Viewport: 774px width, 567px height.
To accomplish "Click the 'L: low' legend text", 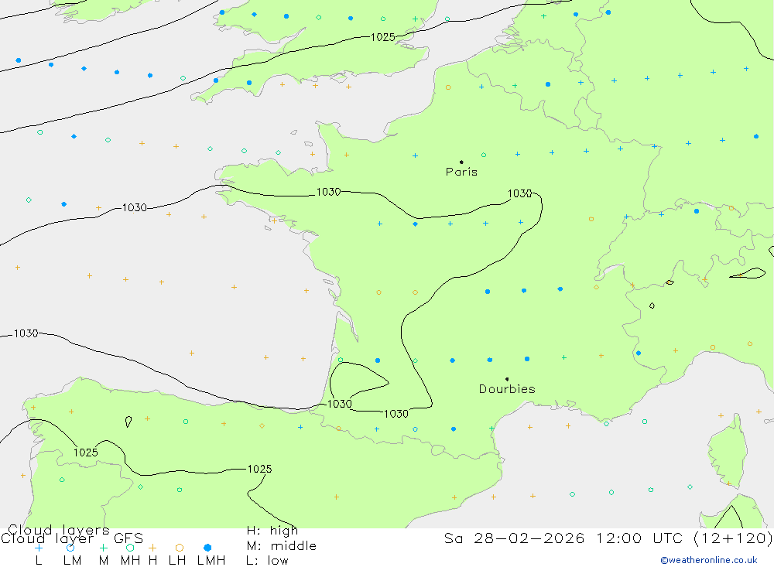I will pyautogui.click(x=267, y=561).
